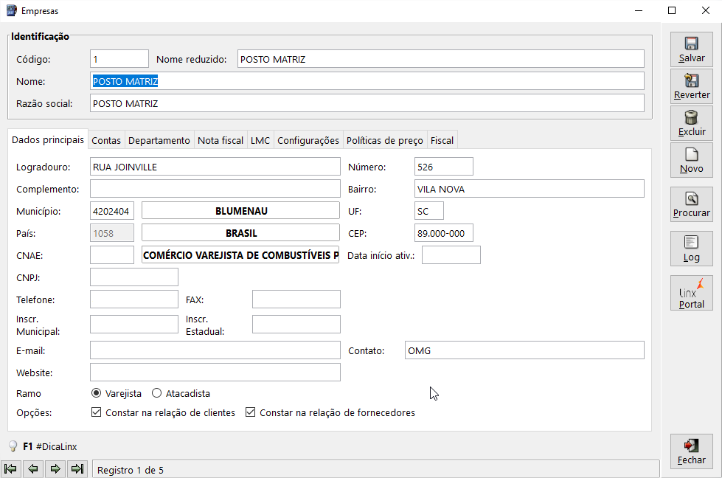Click the Nome field with selected text
This screenshot has height=478, width=722.
[367, 81]
